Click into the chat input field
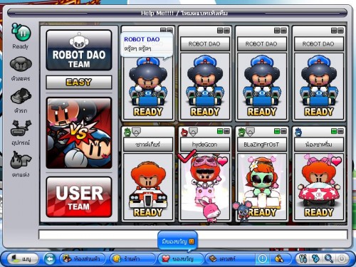This screenshot has width=356, height=267. point(193,234)
